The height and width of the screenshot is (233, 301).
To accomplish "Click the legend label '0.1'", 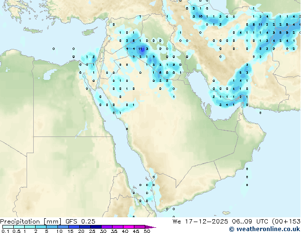I will pos(5,231).
